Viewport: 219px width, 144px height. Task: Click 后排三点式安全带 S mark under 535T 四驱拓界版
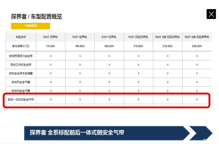click(x=138, y=65)
